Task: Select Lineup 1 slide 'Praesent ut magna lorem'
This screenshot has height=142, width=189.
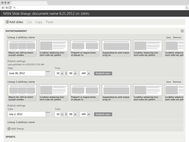Action: point(85,48)
